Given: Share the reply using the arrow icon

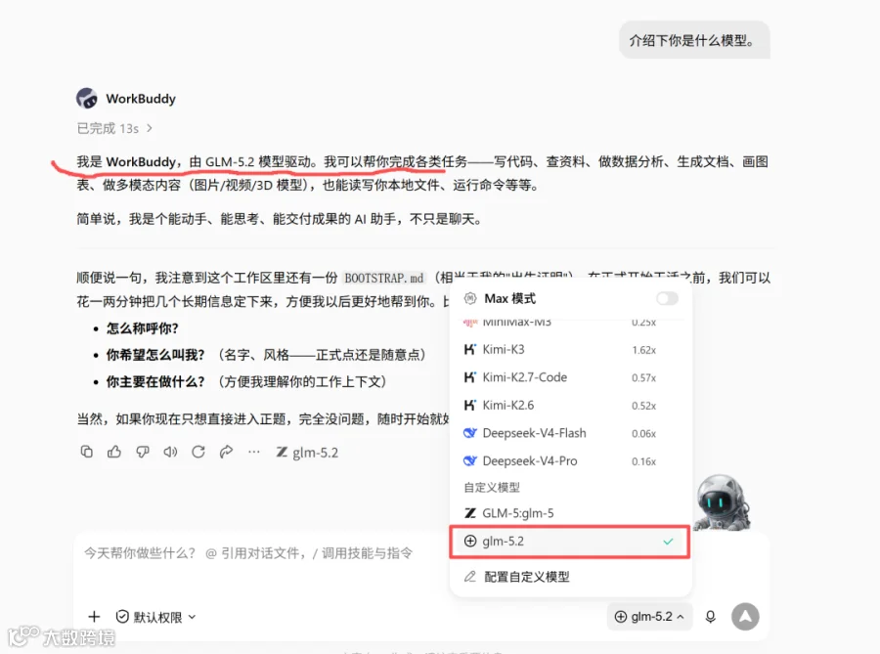Looking at the screenshot, I should [226, 452].
